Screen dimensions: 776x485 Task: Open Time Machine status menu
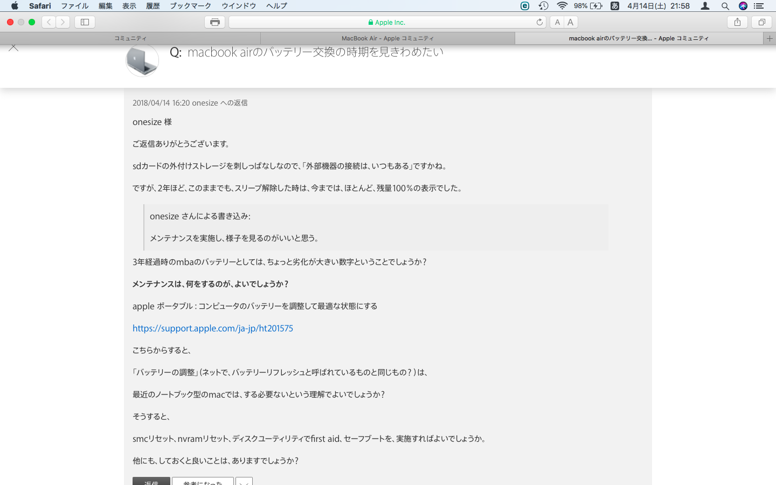pyautogui.click(x=543, y=6)
